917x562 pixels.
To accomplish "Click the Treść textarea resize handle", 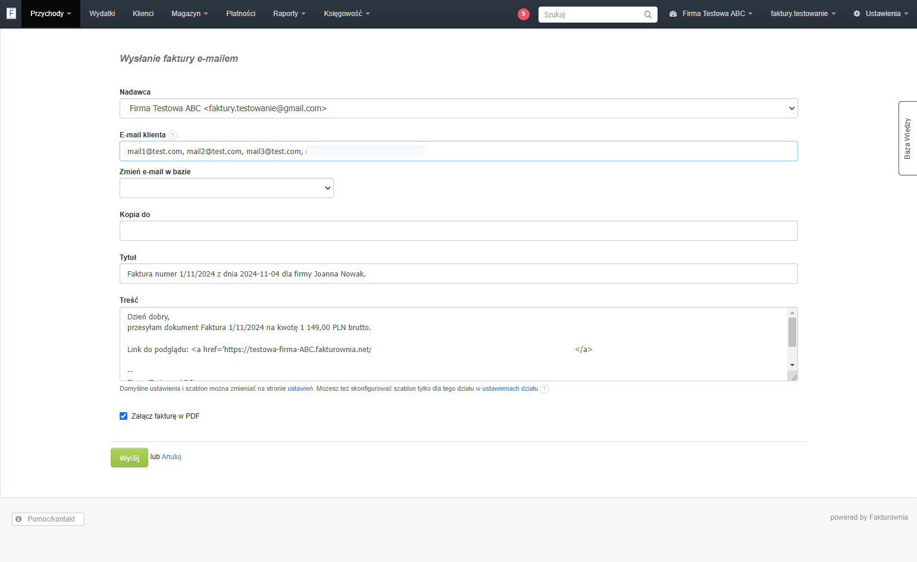I will (793, 376).
